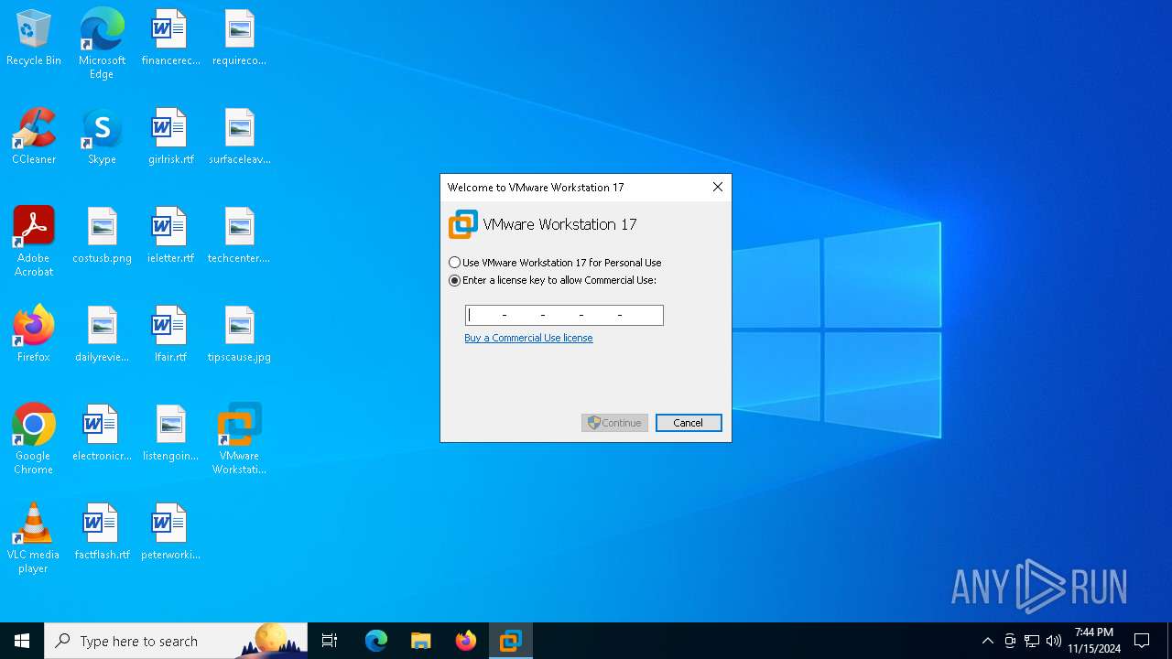1172x659 pixels.
Task: Select lfair.rtf file icon
Action: (170, 335)
